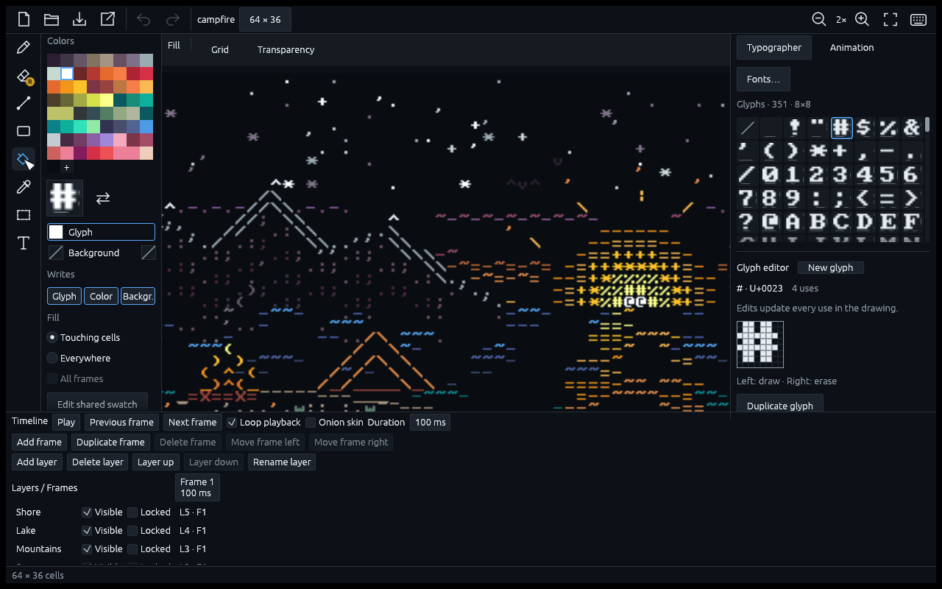Swap glyph and background colors
This screenshot has height=589, width=942.
coord(103,198)
